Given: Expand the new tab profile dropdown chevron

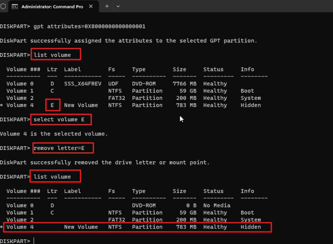Looking at the screenshot, I should [118, 6].
